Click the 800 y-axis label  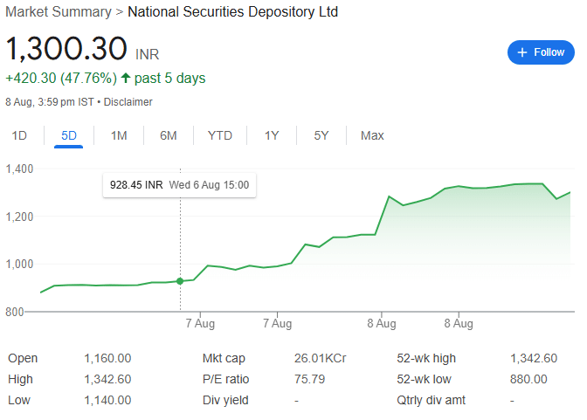(x=15, y=312)
